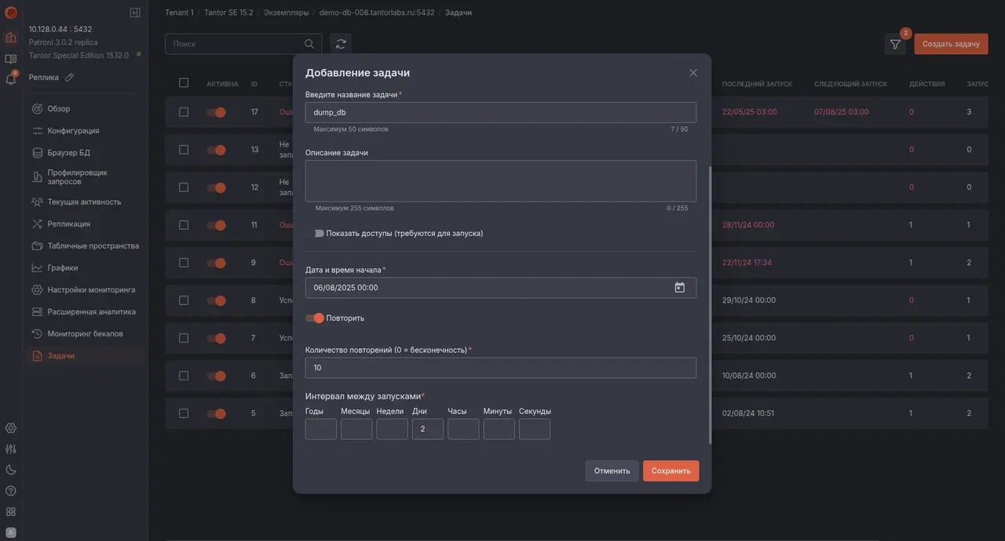This screenshot has height=541, width=1005.
Task: Open the Задачи sidebar menu item
Action: pyautogui.click(x=60, y=354)
